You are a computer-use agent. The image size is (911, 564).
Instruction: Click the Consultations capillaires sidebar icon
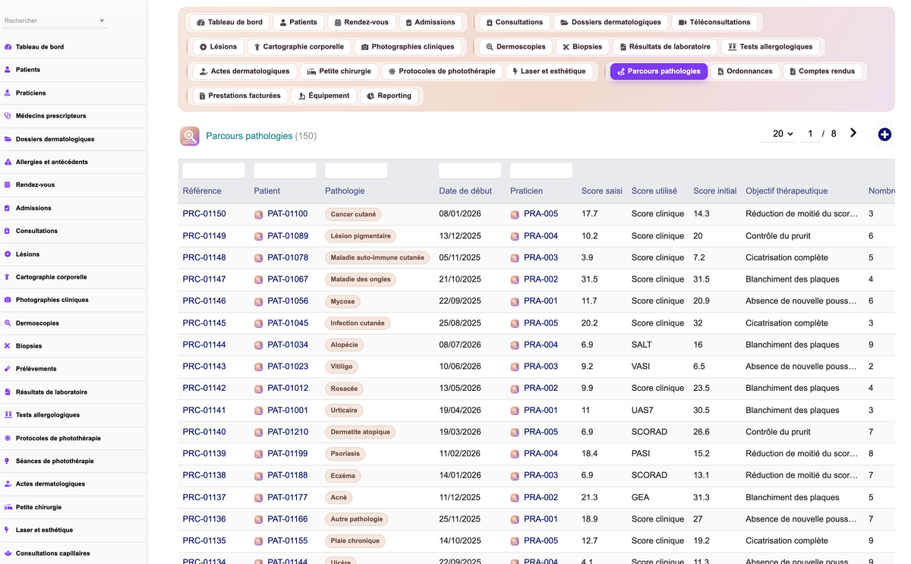click(8, 553)
